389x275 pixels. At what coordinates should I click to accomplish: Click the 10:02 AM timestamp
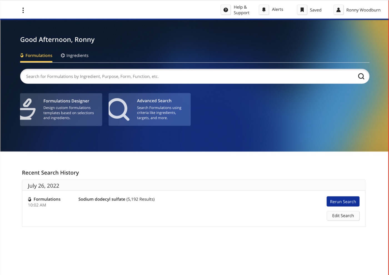pyautogui.click(x=37, y=205)
